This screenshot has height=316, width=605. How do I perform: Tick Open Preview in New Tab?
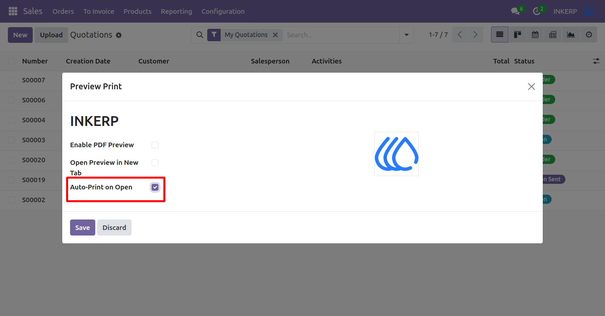155,163
